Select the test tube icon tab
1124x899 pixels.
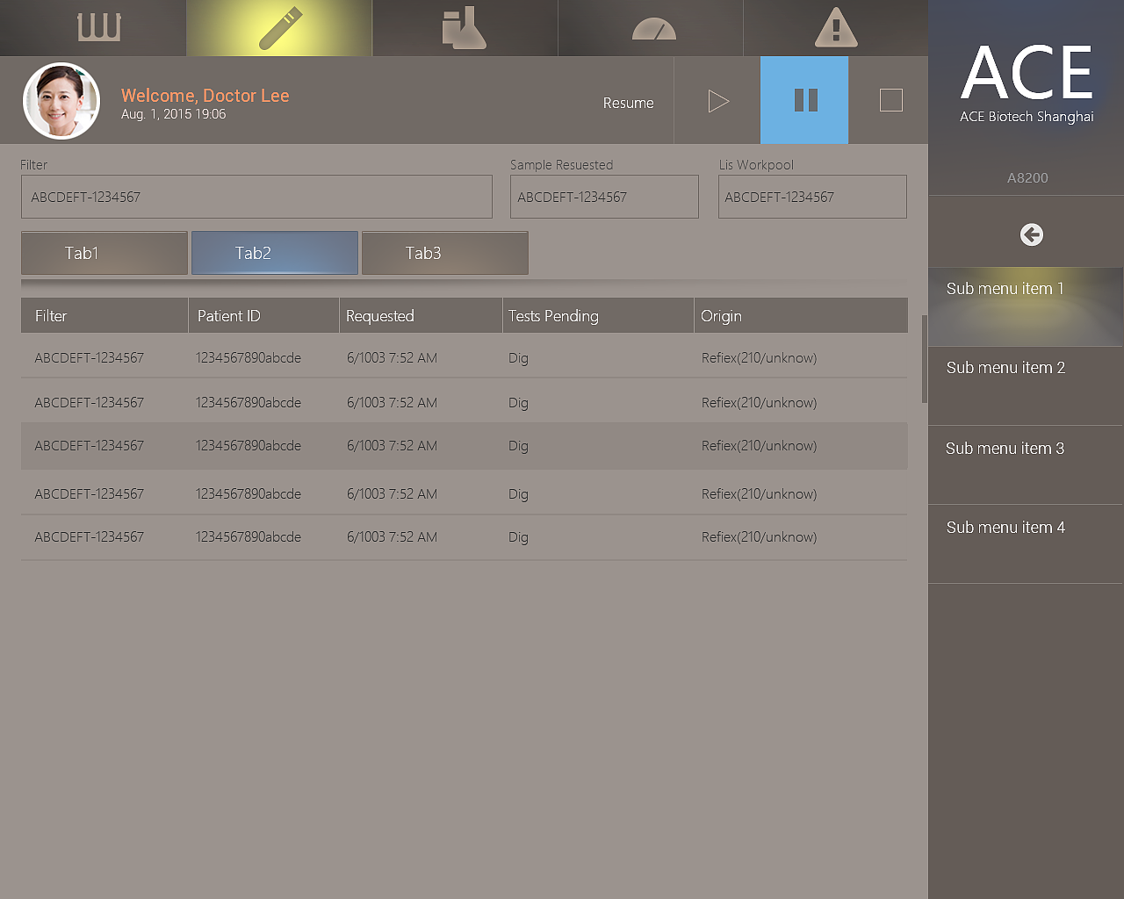pos(279,28)
